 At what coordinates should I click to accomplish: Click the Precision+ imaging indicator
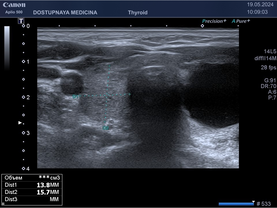(214, 21)
